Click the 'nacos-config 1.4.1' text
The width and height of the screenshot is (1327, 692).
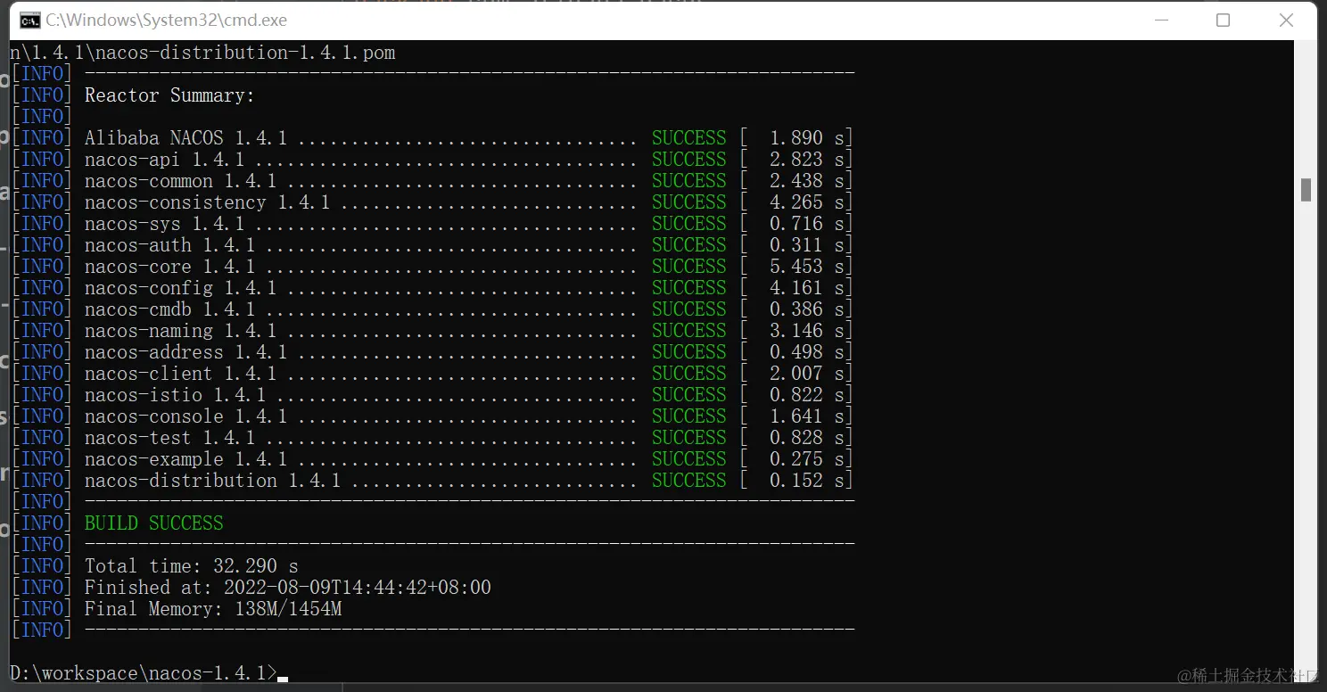[x=180, y=288]
